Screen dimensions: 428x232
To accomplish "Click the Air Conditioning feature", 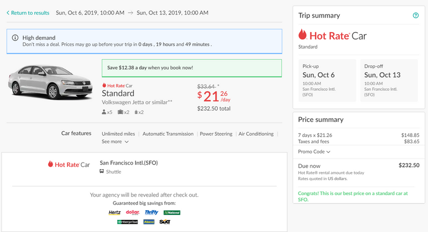I will coord(256,134).
